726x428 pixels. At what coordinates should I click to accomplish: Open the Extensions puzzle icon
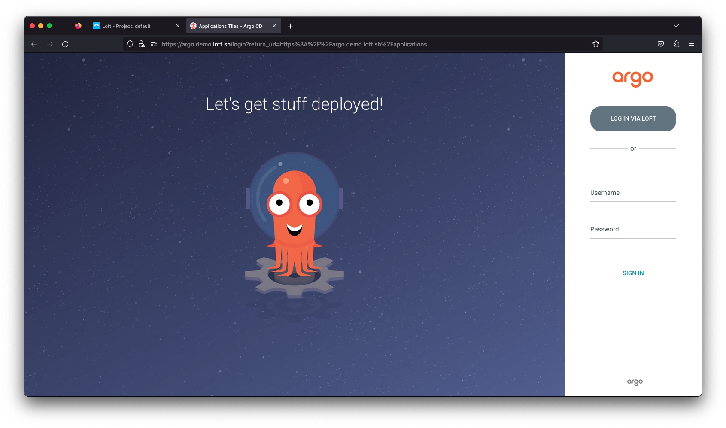(676, 44)
